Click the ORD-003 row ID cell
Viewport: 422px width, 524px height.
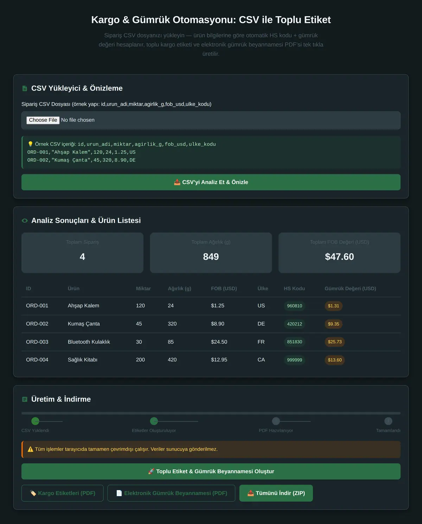pyautogui.click(x=37, y=342)
